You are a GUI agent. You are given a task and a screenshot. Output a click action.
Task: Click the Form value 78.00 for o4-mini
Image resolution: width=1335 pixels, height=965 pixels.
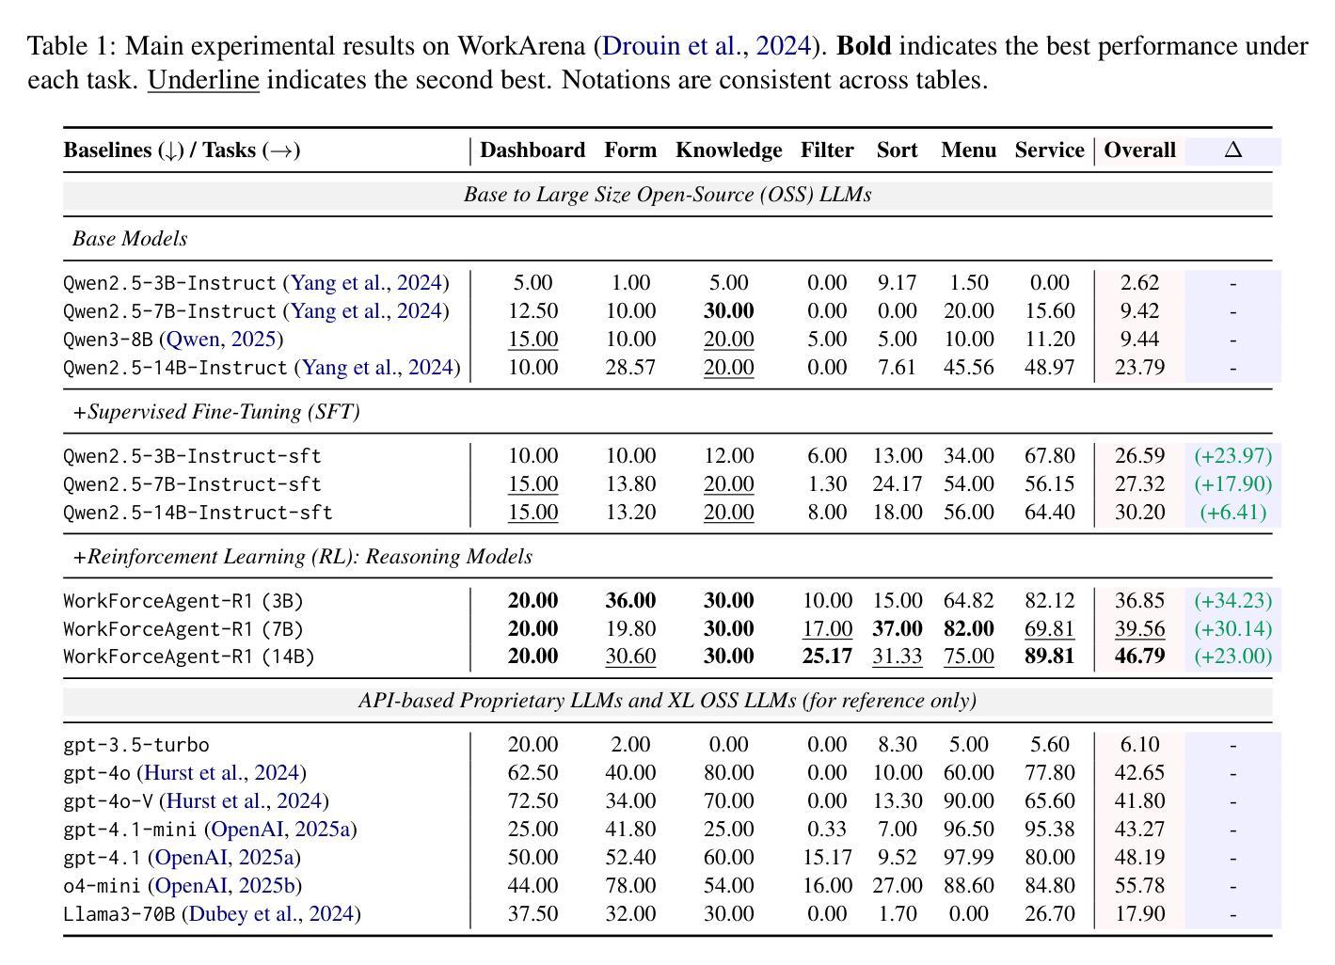click(630, 886)
